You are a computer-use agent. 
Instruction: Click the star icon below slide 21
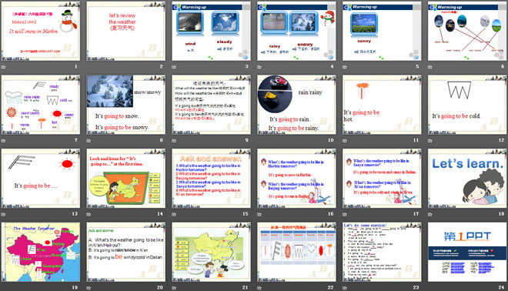[174, 287]
